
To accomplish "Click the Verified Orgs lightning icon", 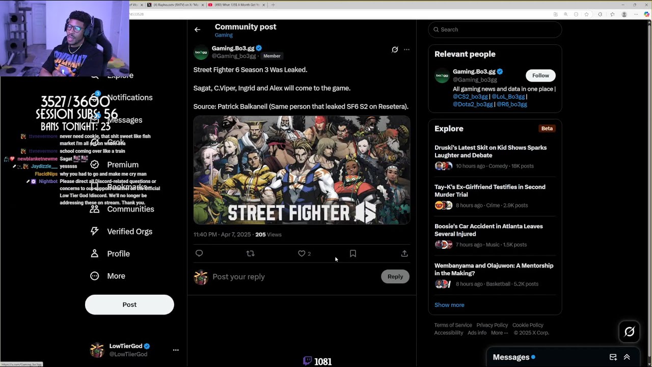I will pyautogui.click(x=94, y=231).
